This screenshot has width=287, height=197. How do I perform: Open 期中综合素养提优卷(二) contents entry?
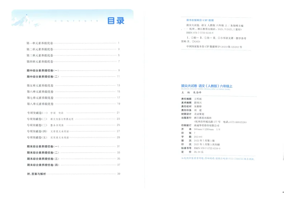pos(73,77)
